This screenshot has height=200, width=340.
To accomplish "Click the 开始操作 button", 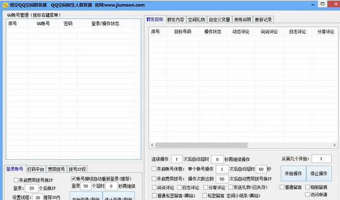I will [x=293, y=174].
